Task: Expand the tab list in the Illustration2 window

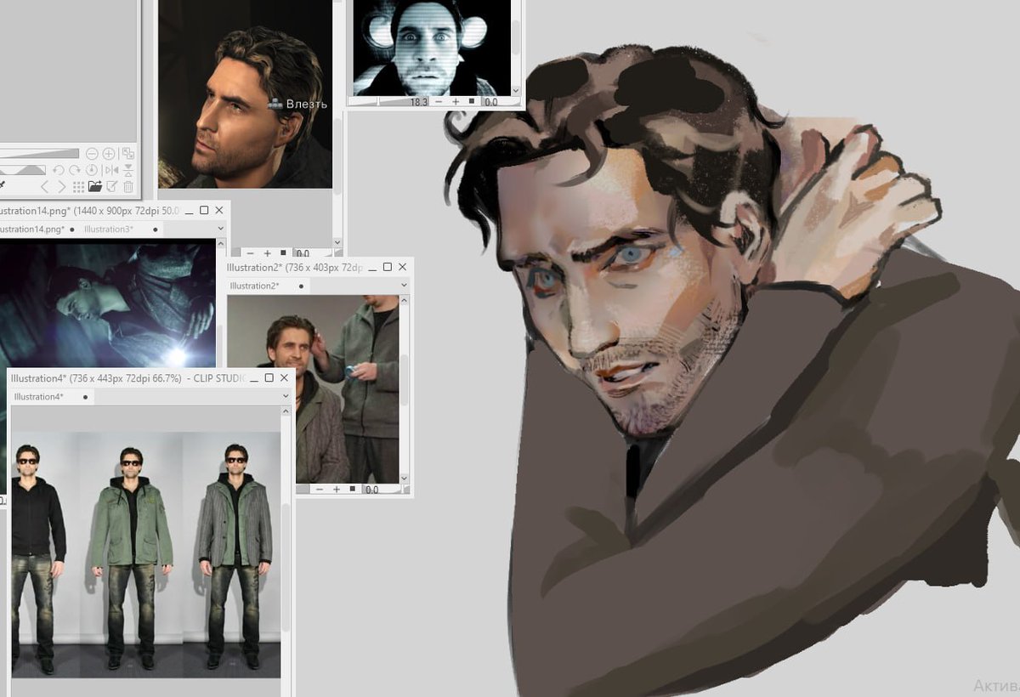Action: click(x=404, y=285)
